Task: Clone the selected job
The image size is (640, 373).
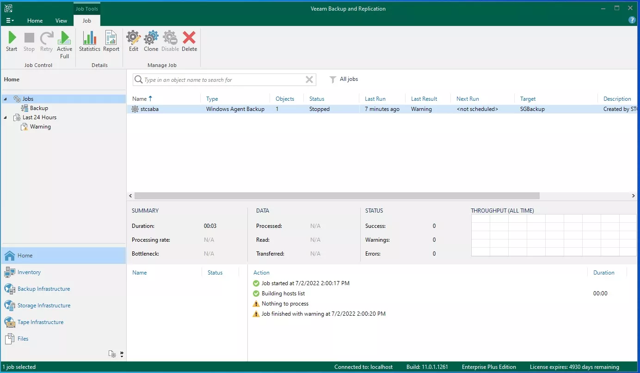Action: coord(151,42)
